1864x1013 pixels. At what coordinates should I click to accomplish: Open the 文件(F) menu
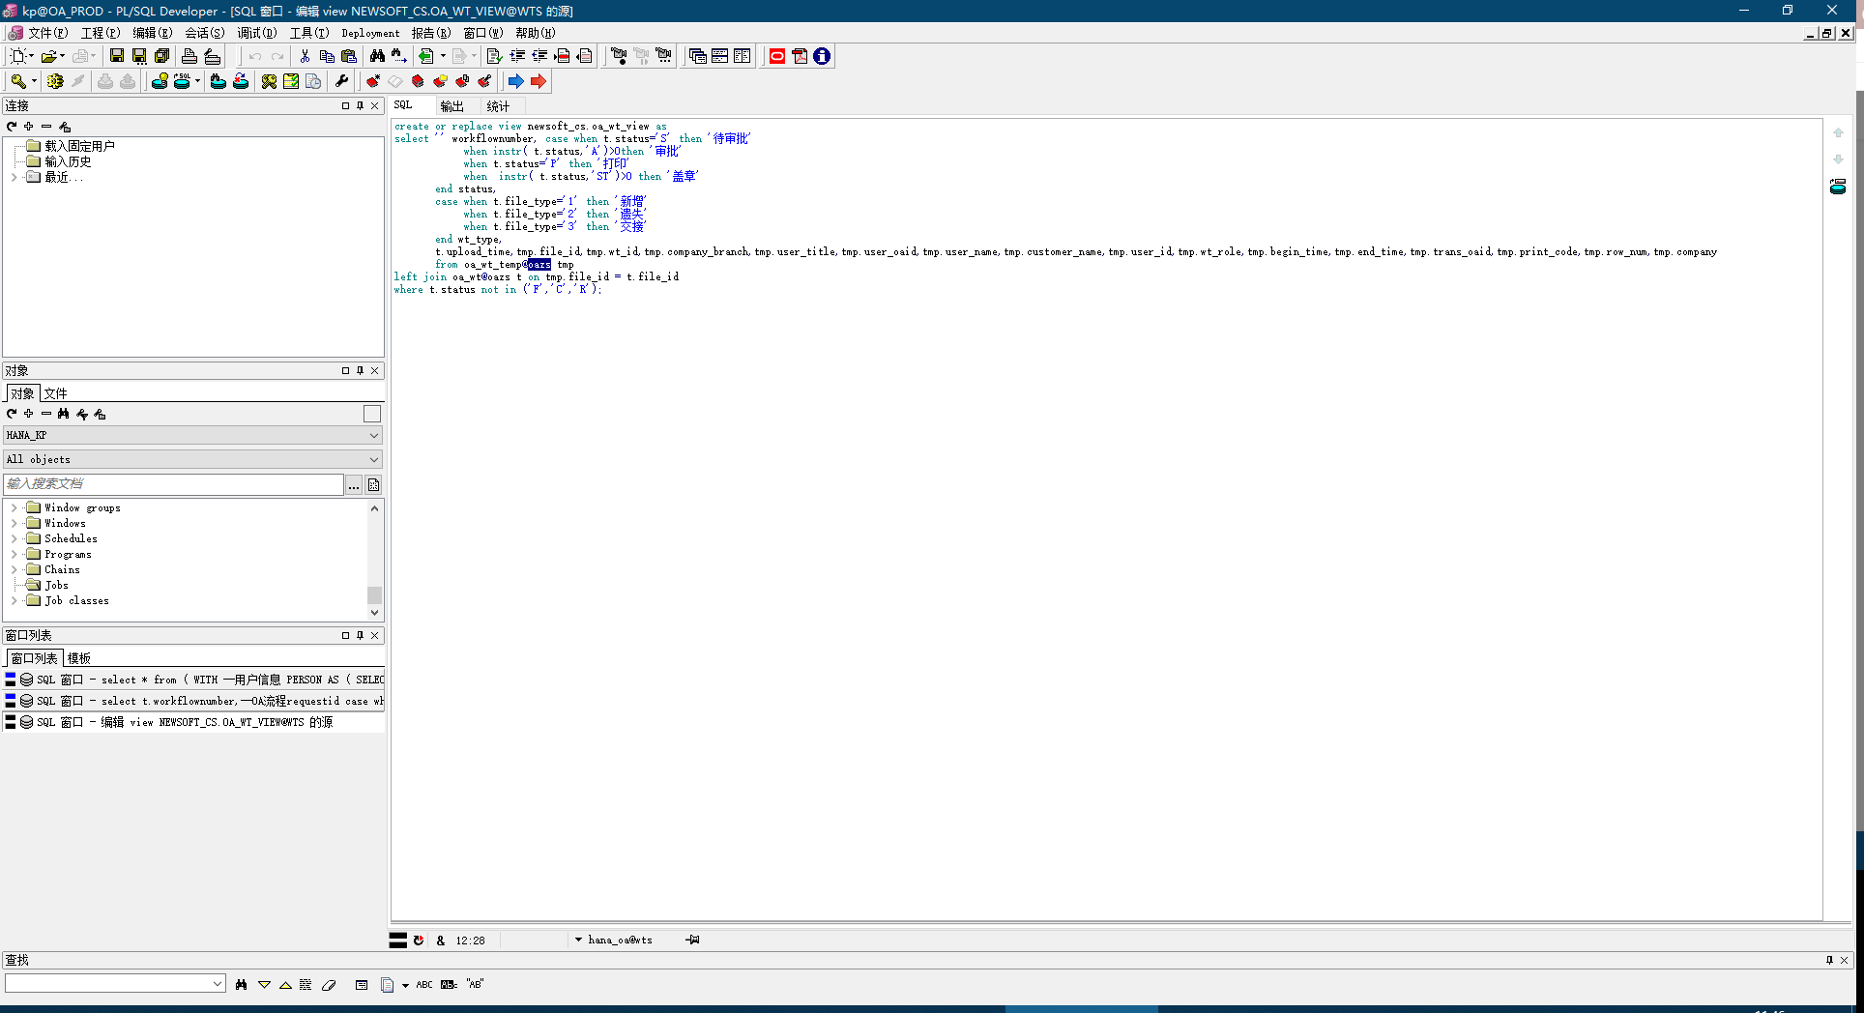click(x=46, y=33)
